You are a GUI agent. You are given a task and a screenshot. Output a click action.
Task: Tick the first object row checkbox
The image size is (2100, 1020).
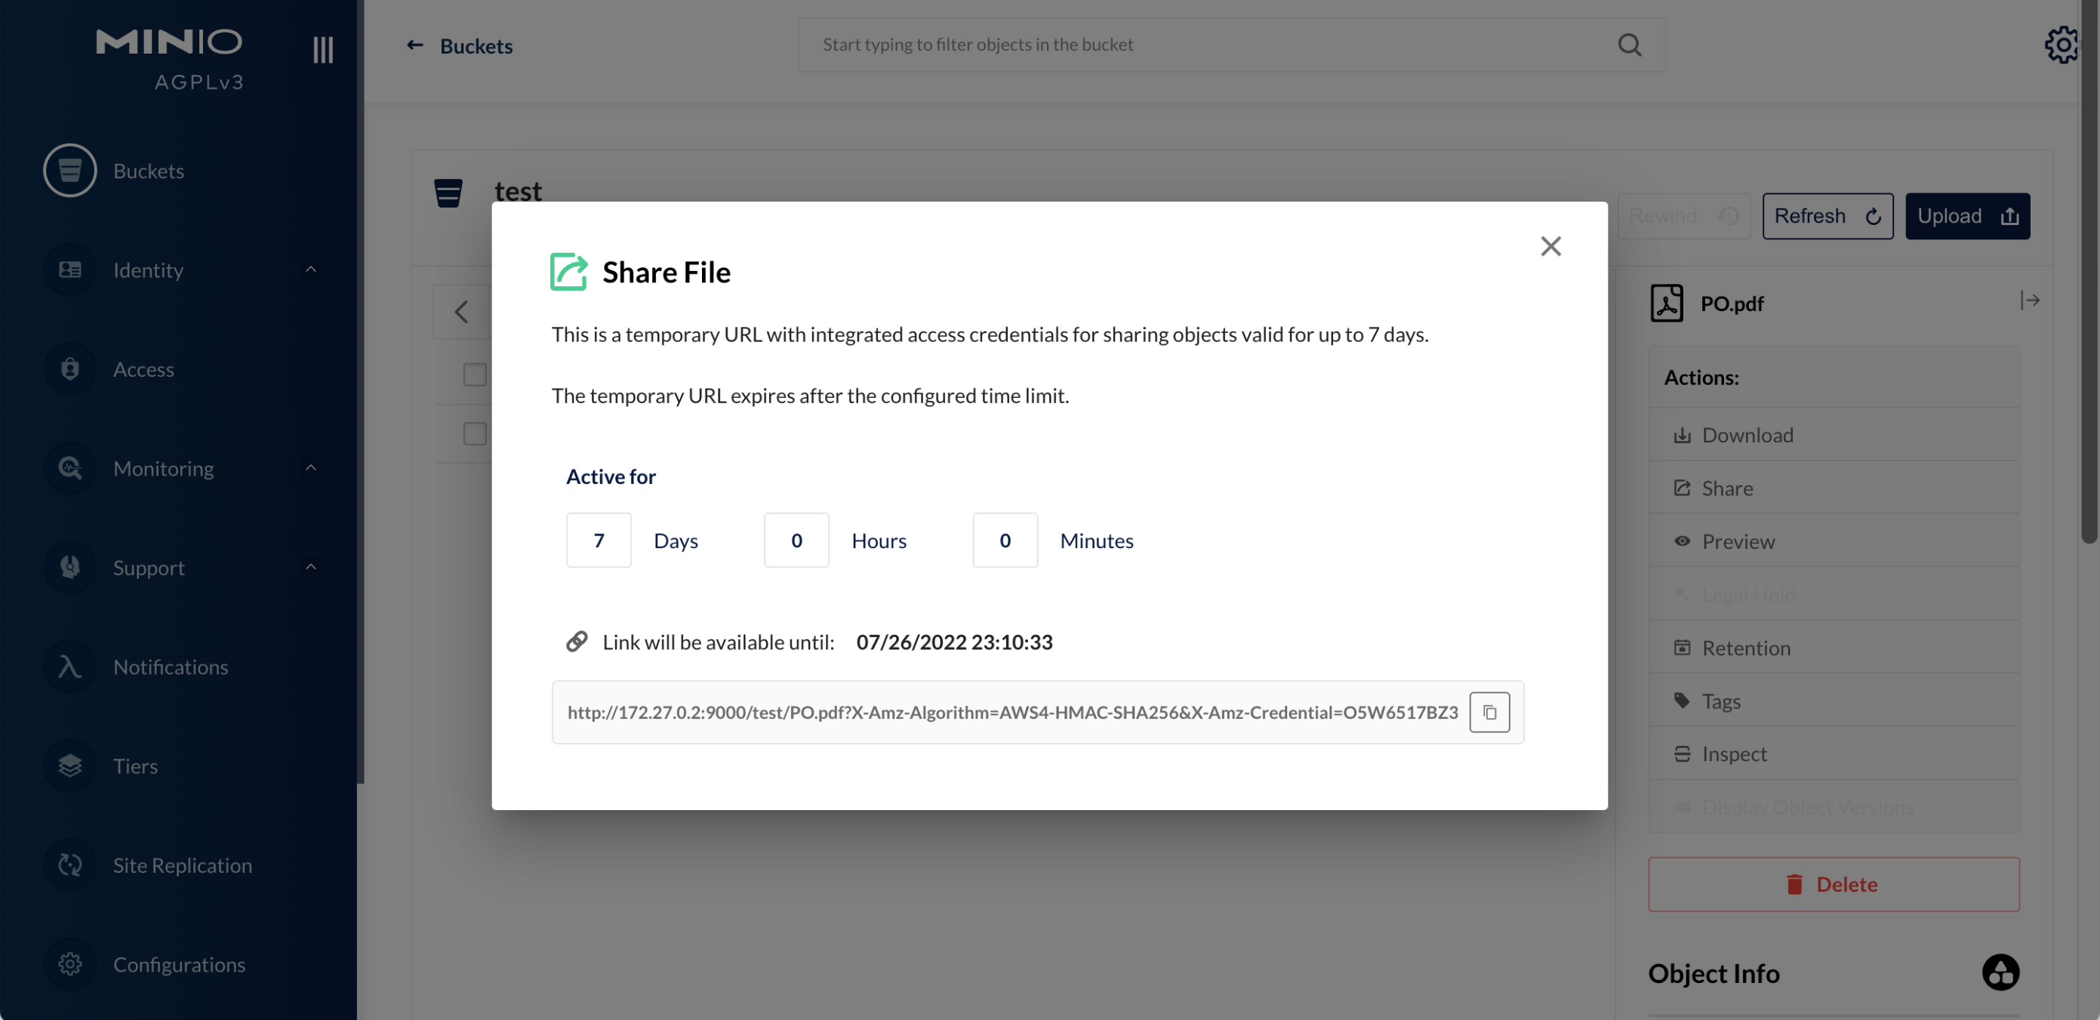click(475, 374)
